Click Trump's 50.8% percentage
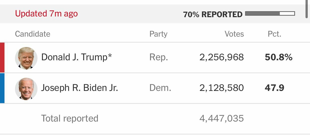This screenshot has width=310, height=136. (x=278, y=57)
